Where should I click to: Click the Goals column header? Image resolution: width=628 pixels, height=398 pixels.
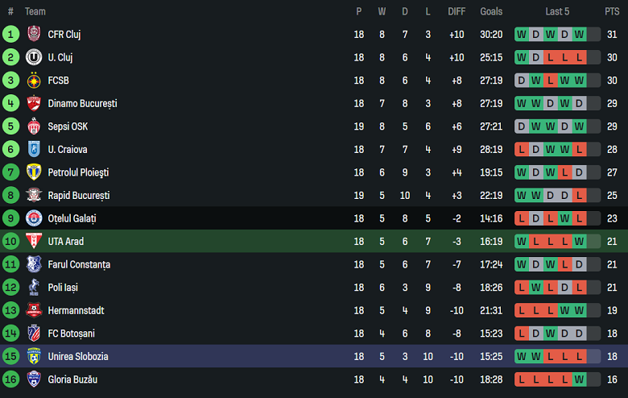coord(491,11)
